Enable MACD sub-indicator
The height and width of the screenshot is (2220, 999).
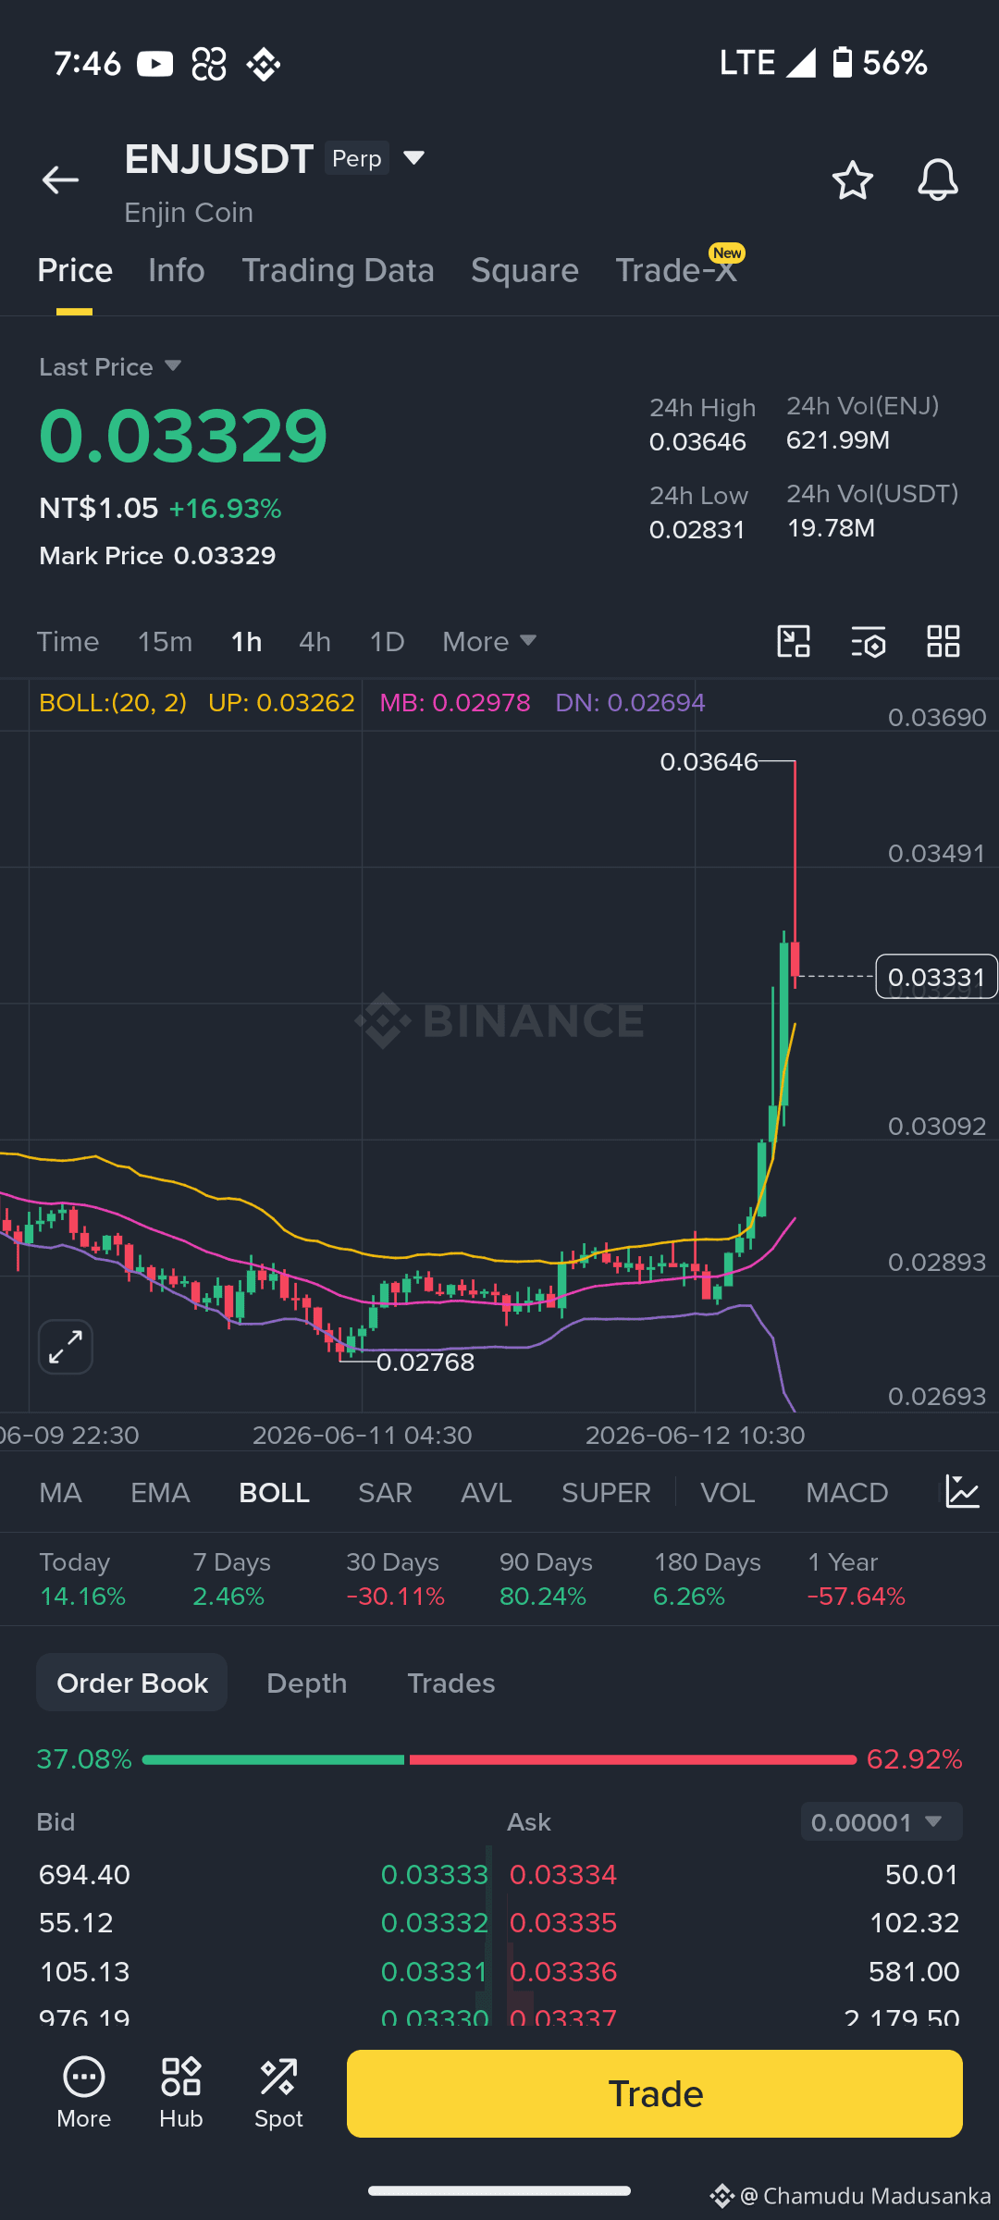(846, 1492)
